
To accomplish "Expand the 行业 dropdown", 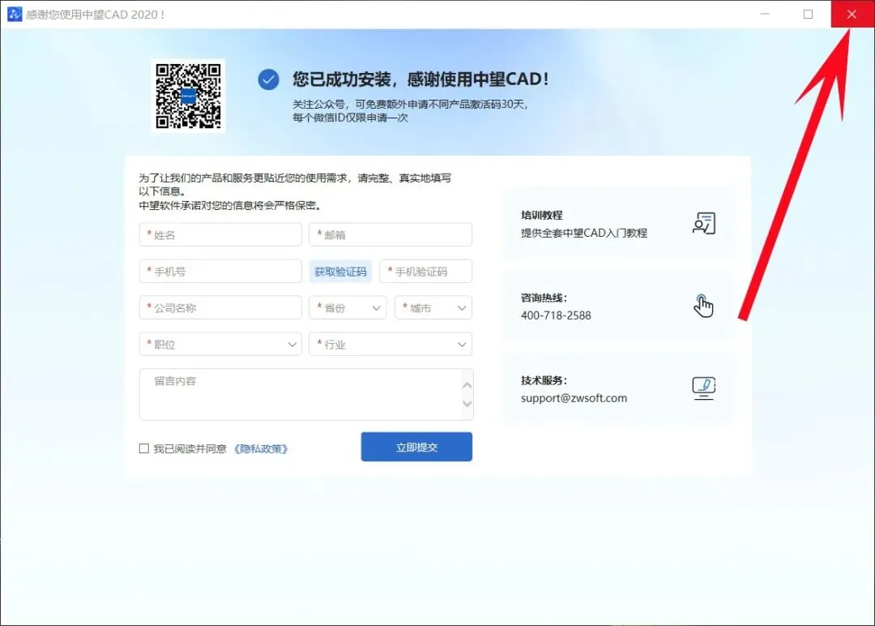I will [391, 344].
